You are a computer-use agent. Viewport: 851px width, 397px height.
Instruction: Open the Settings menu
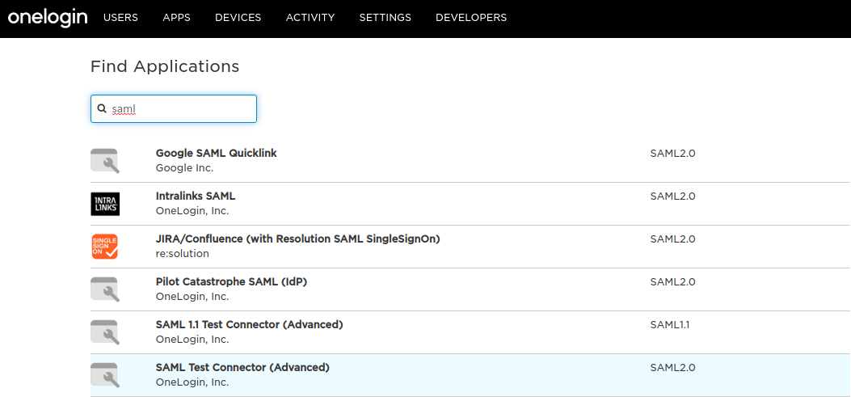click(x=385, y=18)
